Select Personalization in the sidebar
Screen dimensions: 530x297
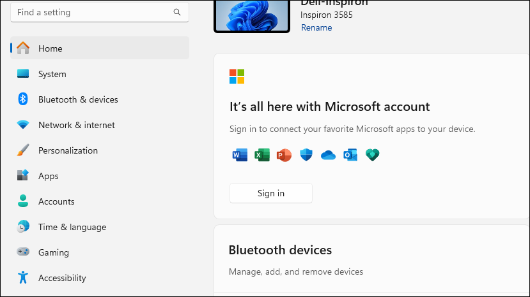coord(100,150)
